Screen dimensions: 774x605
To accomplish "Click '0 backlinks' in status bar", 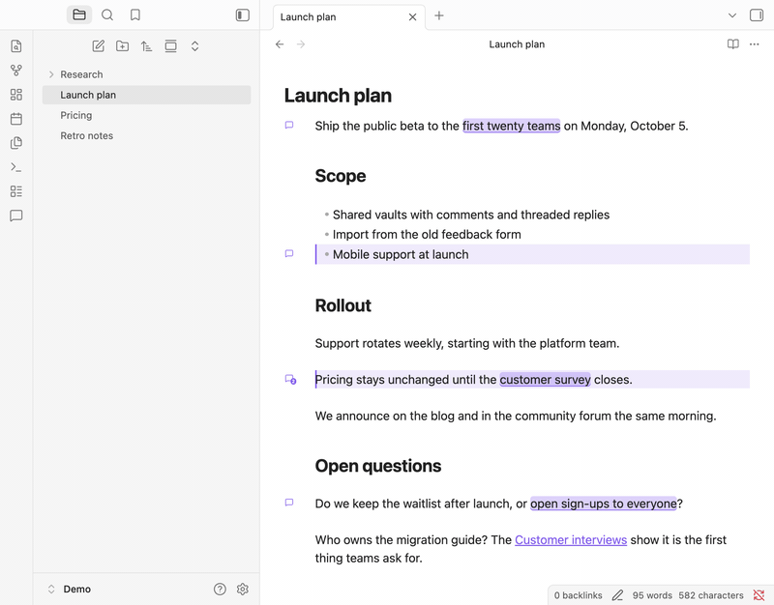I will click(x=578, y=595).
